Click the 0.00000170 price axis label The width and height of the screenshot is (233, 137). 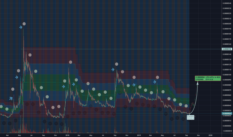pos(227,39)
